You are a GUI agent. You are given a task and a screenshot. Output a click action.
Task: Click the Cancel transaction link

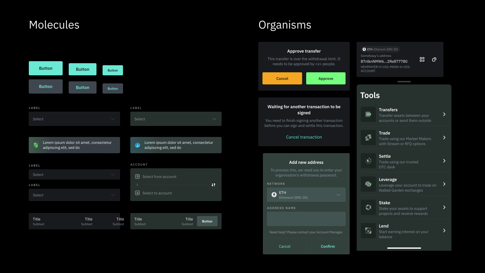(x=304, y=137)
